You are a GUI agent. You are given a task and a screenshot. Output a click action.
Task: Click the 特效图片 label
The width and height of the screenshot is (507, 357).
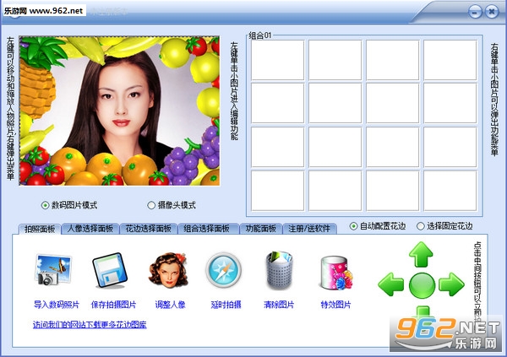(335, 305)
